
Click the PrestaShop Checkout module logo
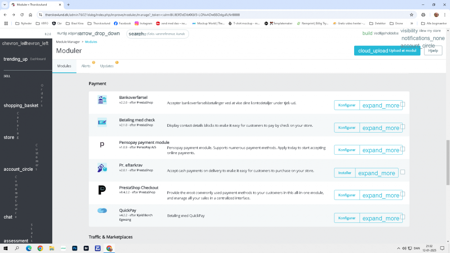click(102, 190)
